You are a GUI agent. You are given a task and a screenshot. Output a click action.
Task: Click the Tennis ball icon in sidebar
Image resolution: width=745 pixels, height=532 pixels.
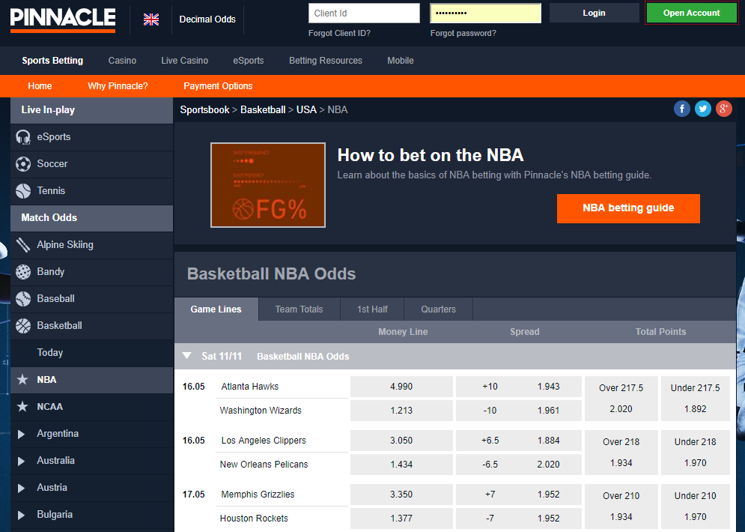[x=23, y=191]
